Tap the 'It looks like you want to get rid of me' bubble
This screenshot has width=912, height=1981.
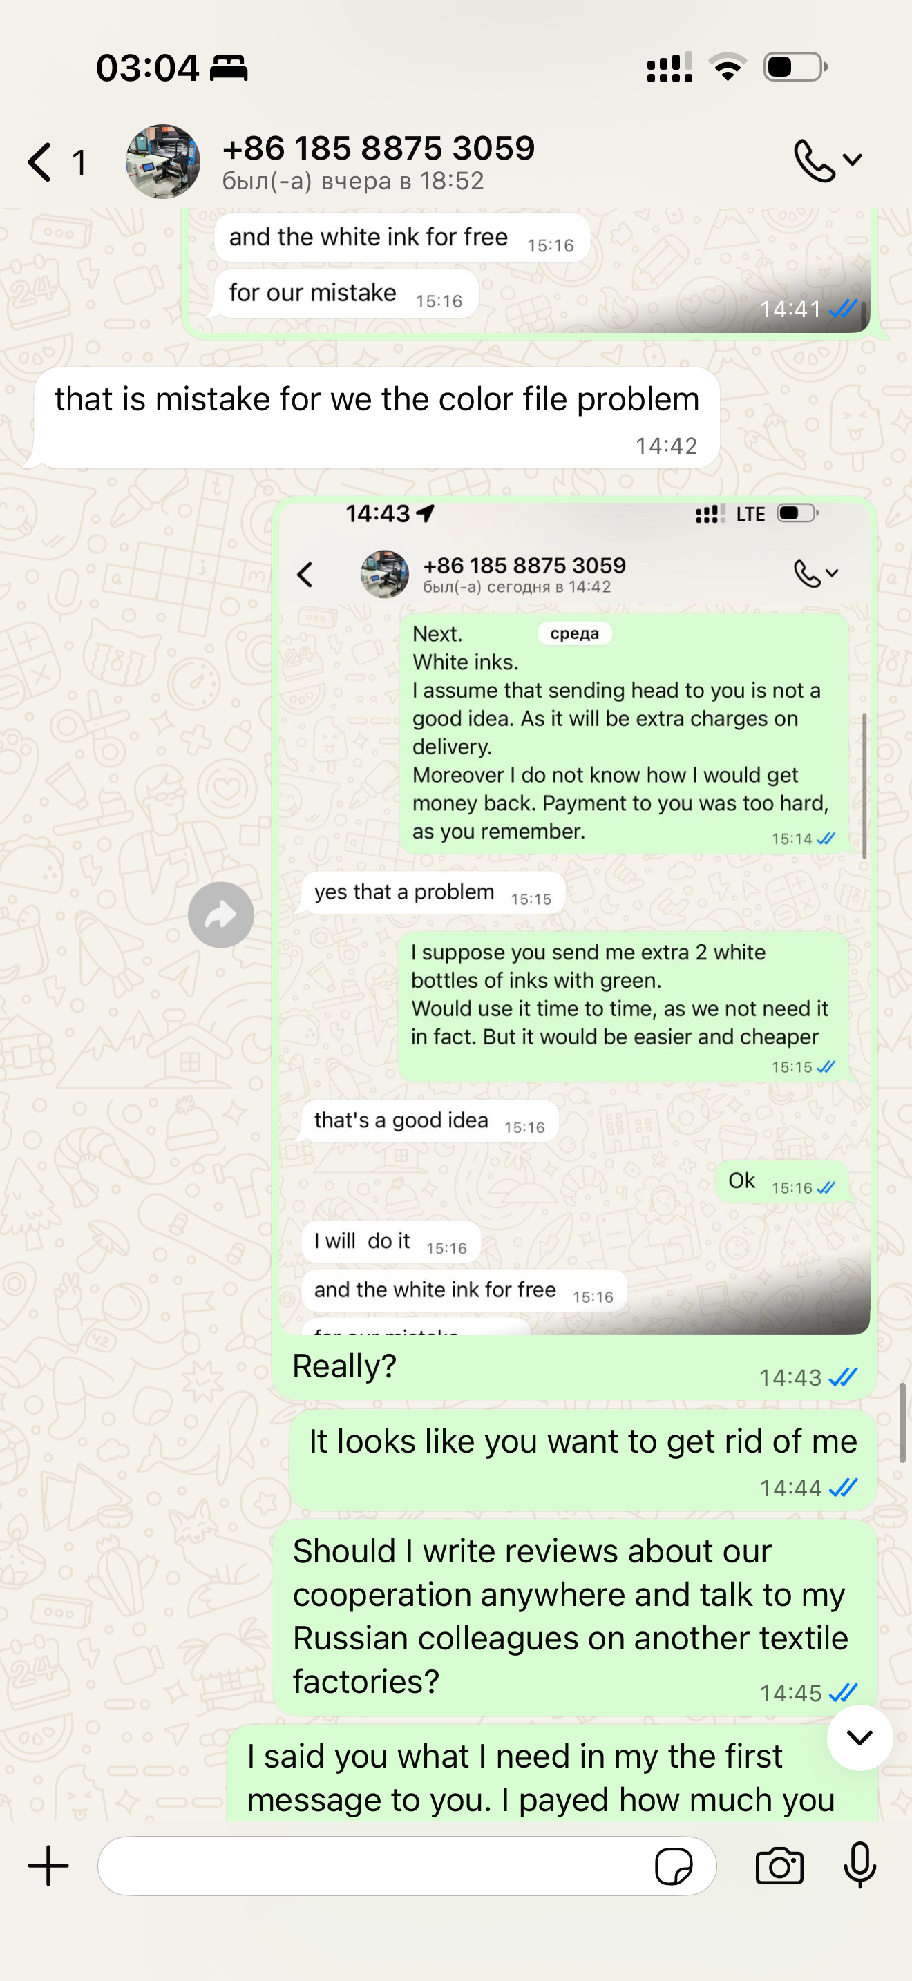[583, 1460]
